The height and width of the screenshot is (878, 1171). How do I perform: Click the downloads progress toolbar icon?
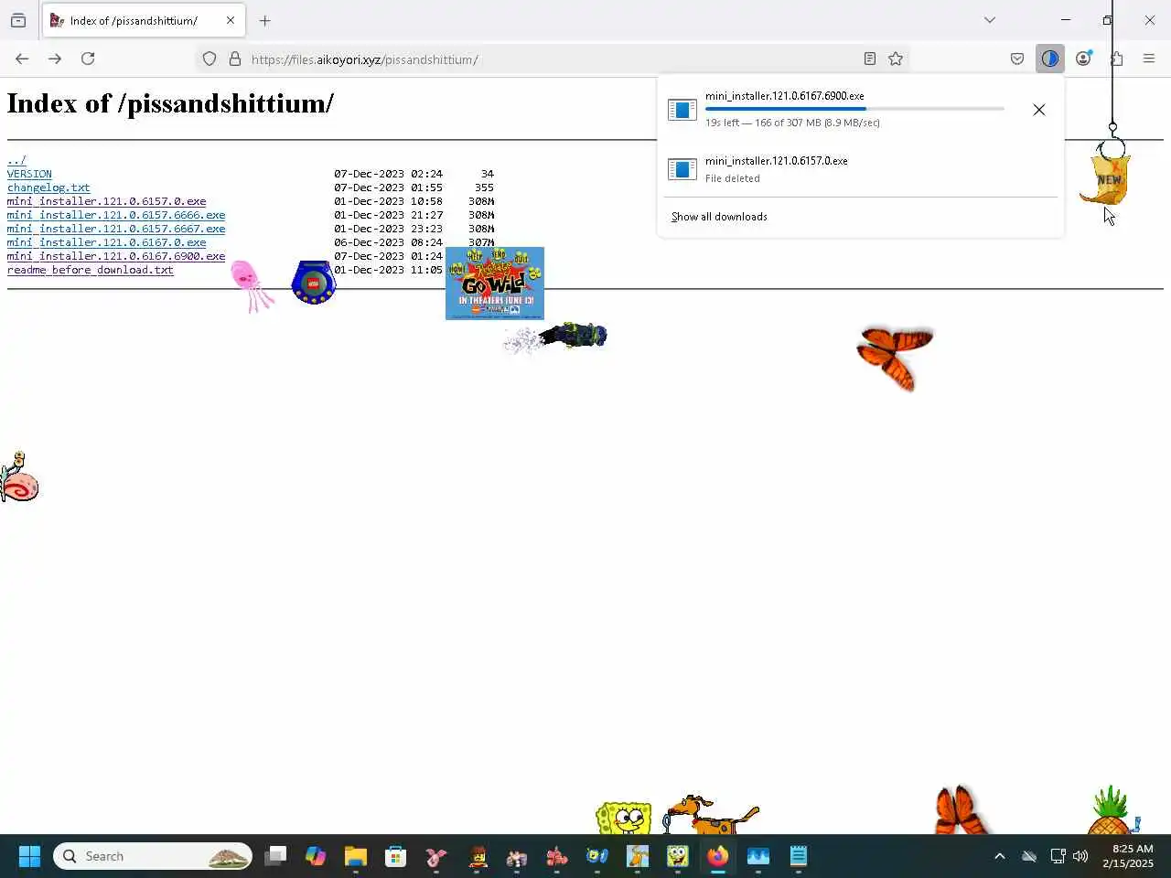[x=1050, y=59]
